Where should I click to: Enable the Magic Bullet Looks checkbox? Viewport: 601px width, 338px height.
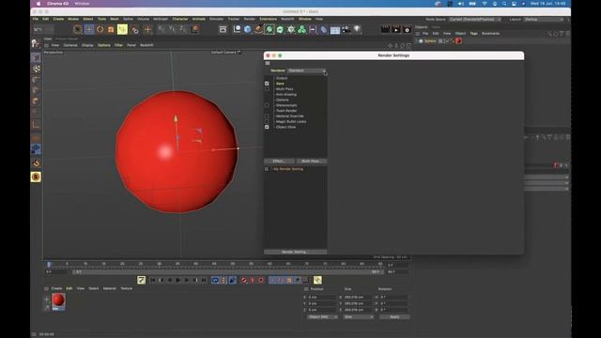(x=267, y=121)
